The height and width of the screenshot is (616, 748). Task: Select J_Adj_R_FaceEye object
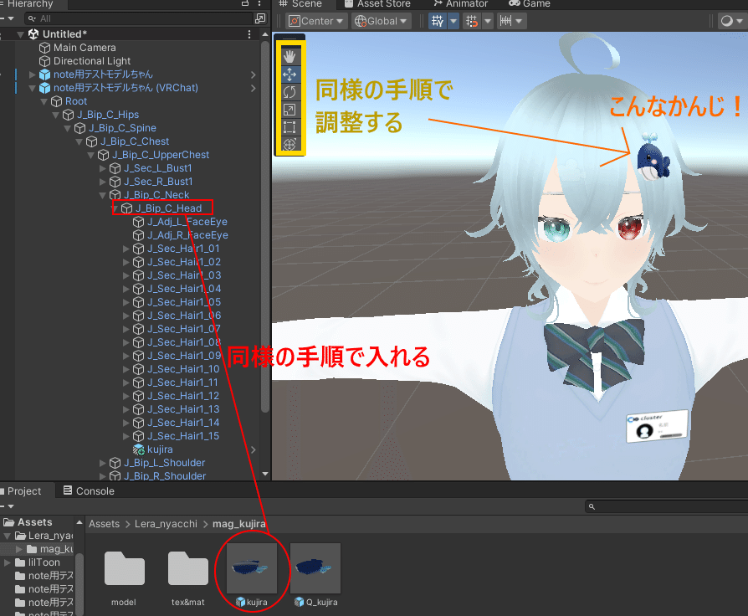click(187, 235)
